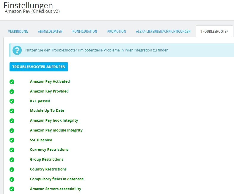Click the 'Country Restrictions' result text
234x194 pixels.
[x=48, y=169]
